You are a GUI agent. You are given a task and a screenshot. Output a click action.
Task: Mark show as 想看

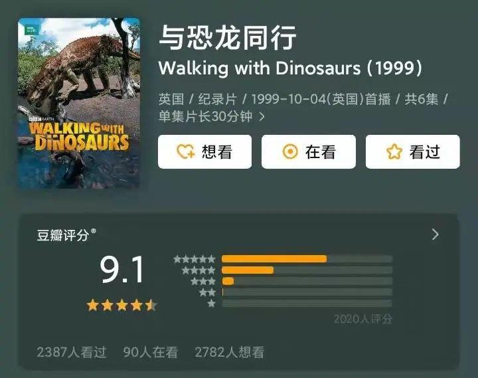click(x=205, y=151)
